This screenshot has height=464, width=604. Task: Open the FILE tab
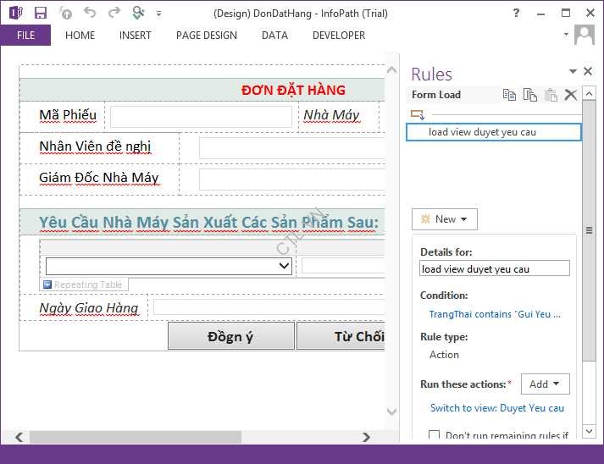click(25, 36)
